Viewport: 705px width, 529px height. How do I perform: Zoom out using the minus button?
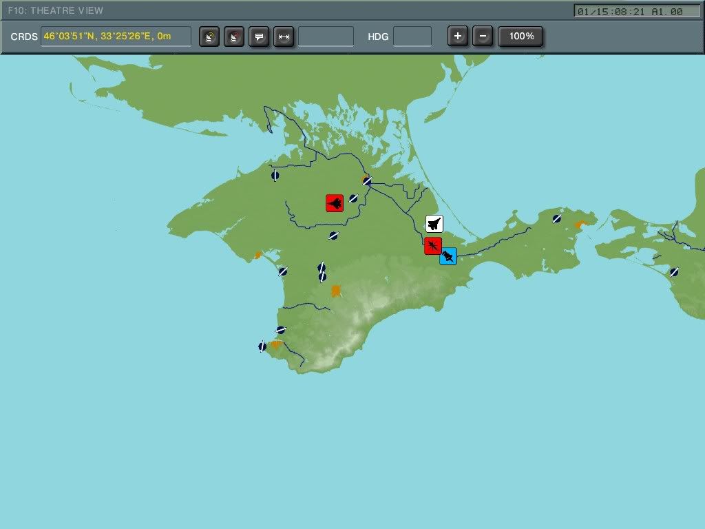coord(483,35)
